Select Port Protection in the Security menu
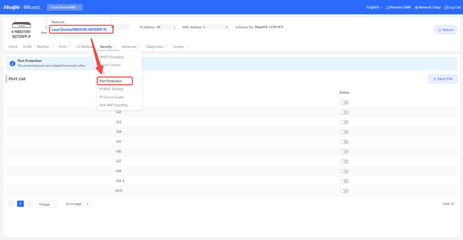 pyautogui.click(x=111, y=81)
